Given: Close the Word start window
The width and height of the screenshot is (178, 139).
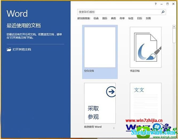Looking at the screenshot, I should click(x=173, y=4).
